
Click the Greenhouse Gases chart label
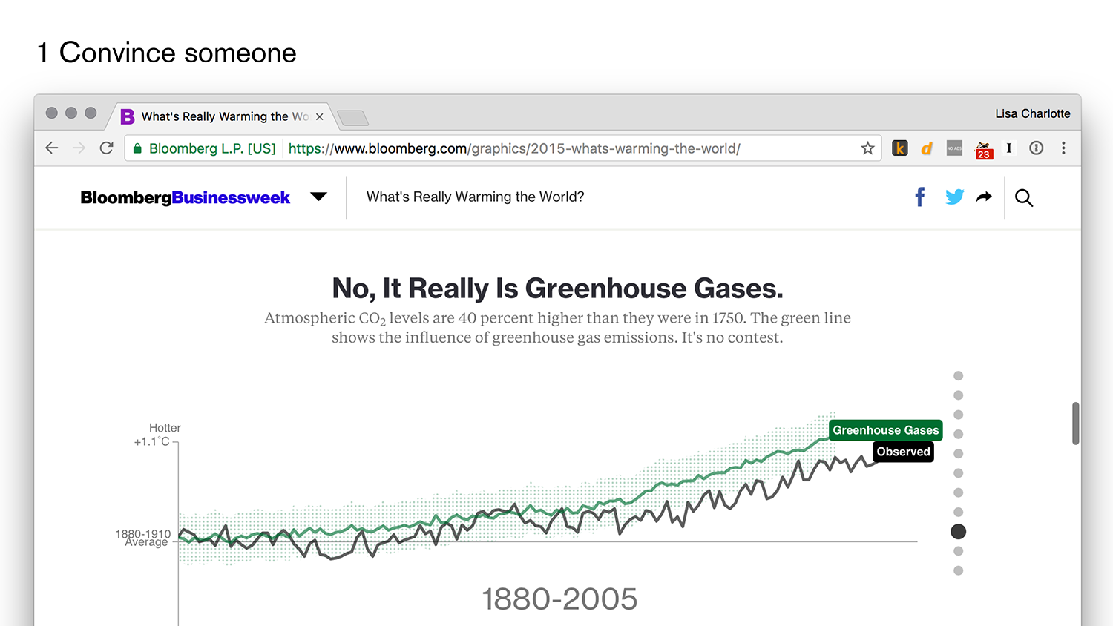(x=886, y=430)
